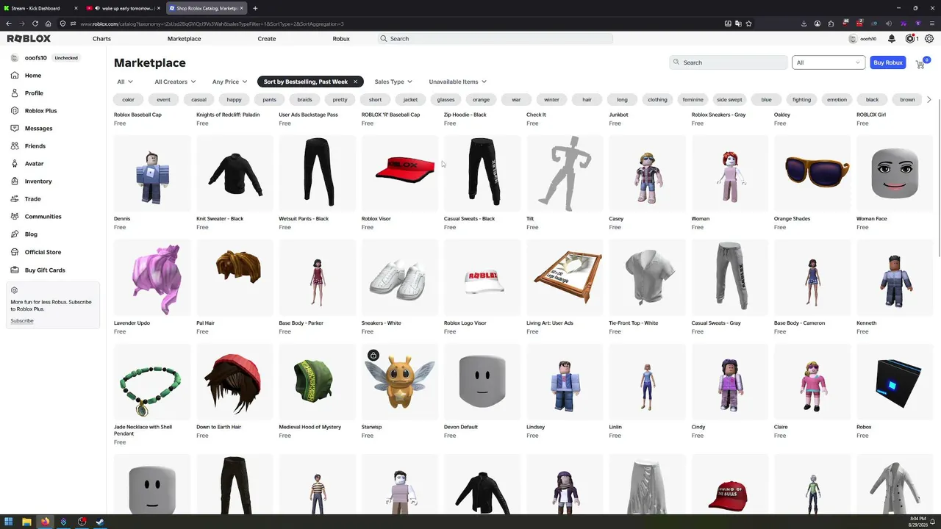Click the Buy Robux button
The width and height of the screenshot is (941, 529).
tap(888, 62)
